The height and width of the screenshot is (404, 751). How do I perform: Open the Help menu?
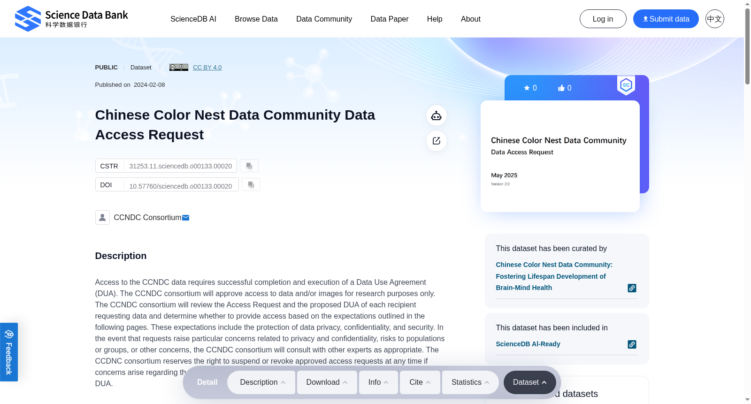point(435,19)
